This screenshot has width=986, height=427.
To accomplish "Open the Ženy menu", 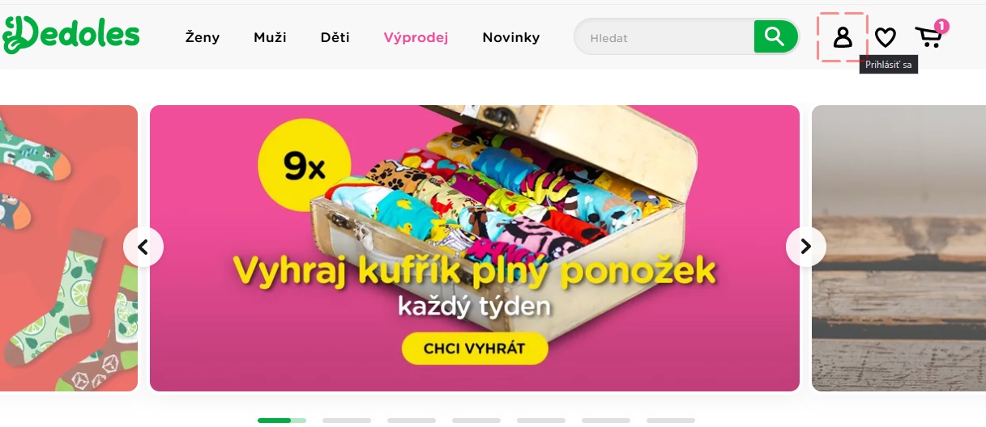I will pyautogui.click(x=203, y=37).
